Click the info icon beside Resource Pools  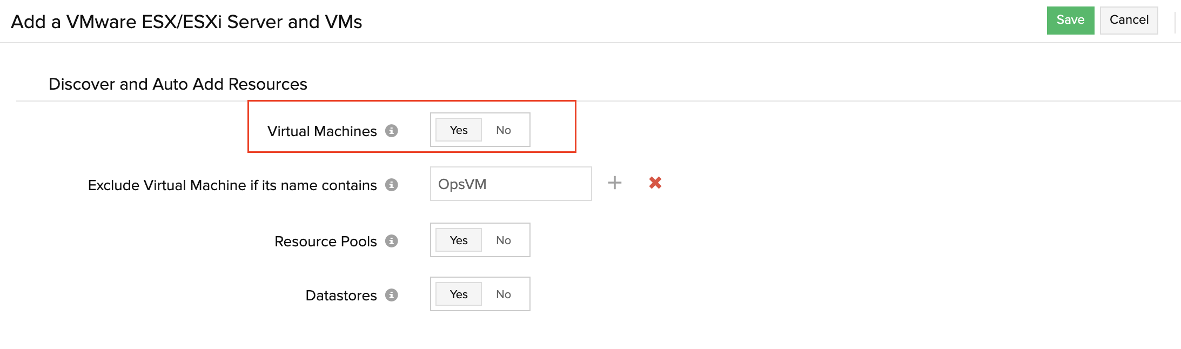[392, 240]
